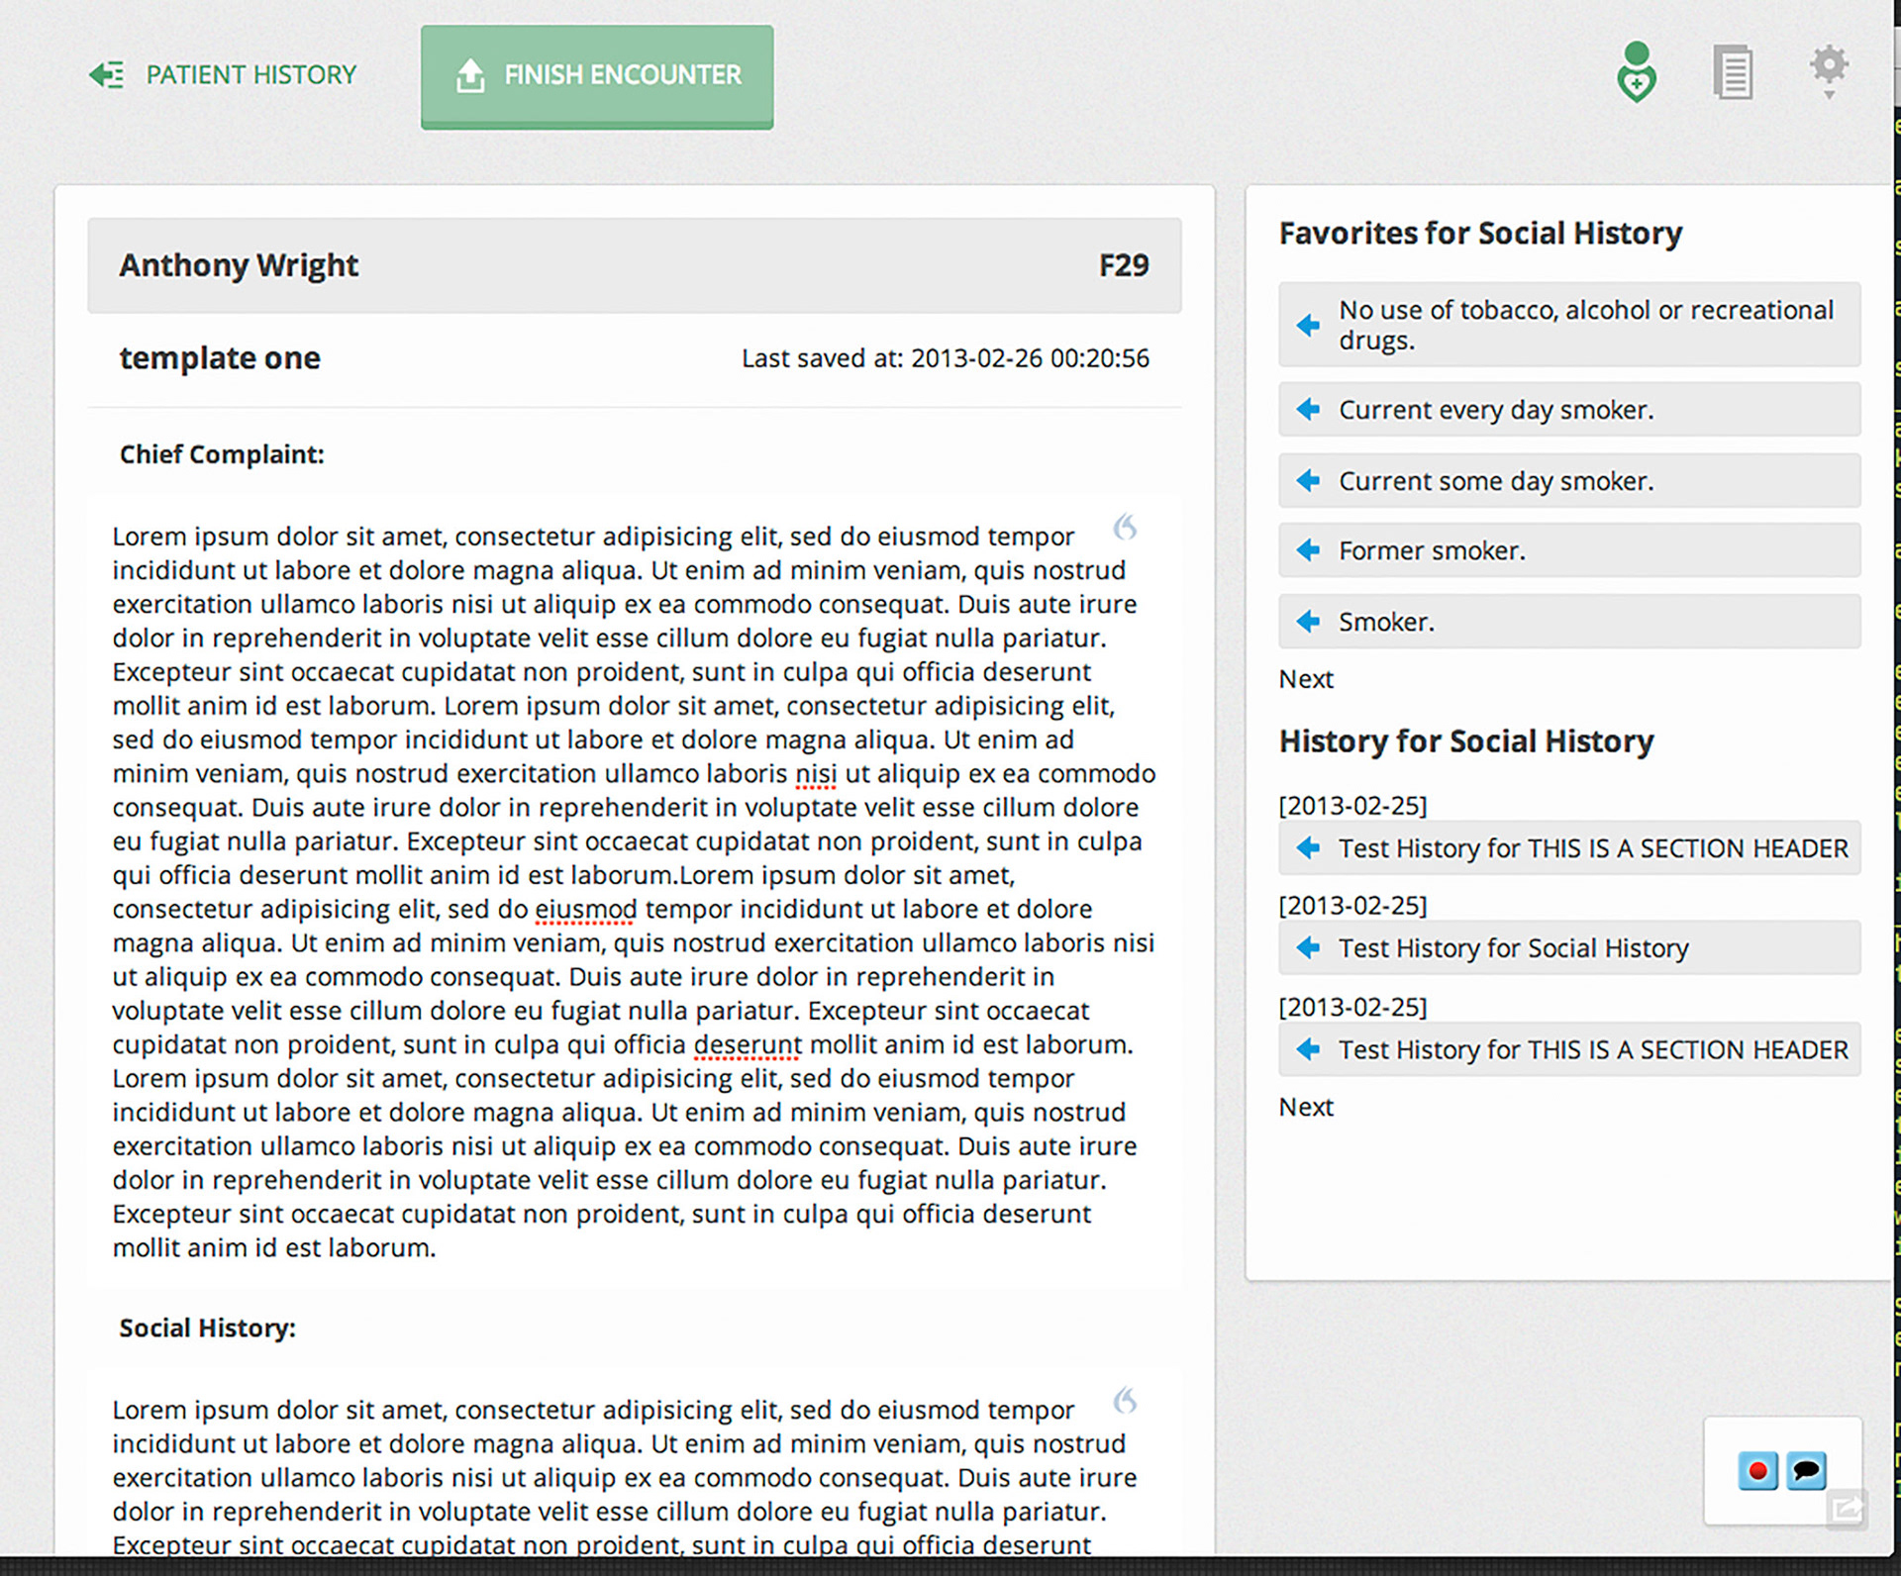Go back to Patient History
The width and height of the screenshot is (1901, 1576).
pos(224,74)
